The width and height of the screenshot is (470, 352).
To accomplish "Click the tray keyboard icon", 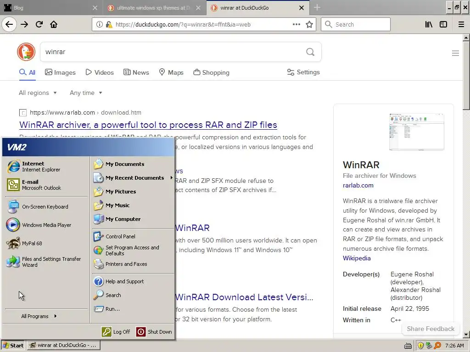I will [x=408, y=346].
